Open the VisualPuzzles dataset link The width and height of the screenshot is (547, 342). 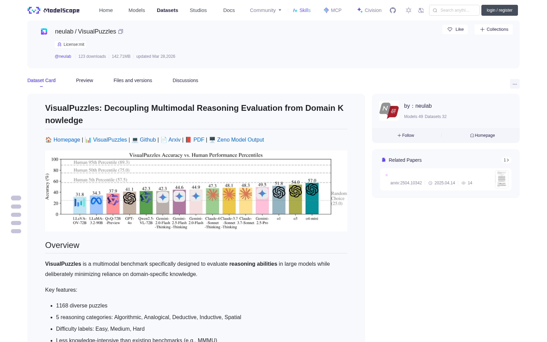coord(110,140)
